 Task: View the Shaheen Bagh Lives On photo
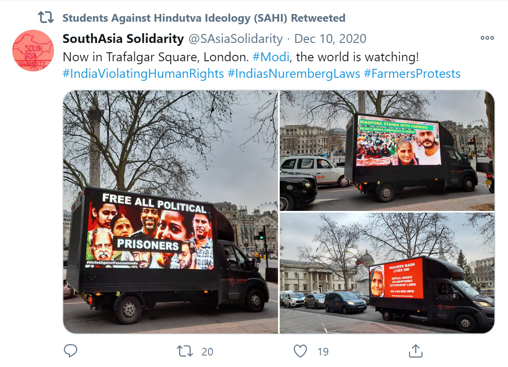point(387,273)
